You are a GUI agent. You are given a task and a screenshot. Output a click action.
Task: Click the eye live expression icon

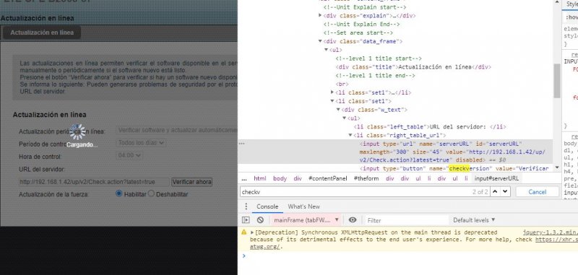[x=353, y=220]
